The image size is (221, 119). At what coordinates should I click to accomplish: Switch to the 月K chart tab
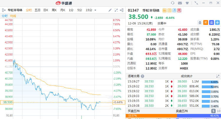tap(62, 10)
